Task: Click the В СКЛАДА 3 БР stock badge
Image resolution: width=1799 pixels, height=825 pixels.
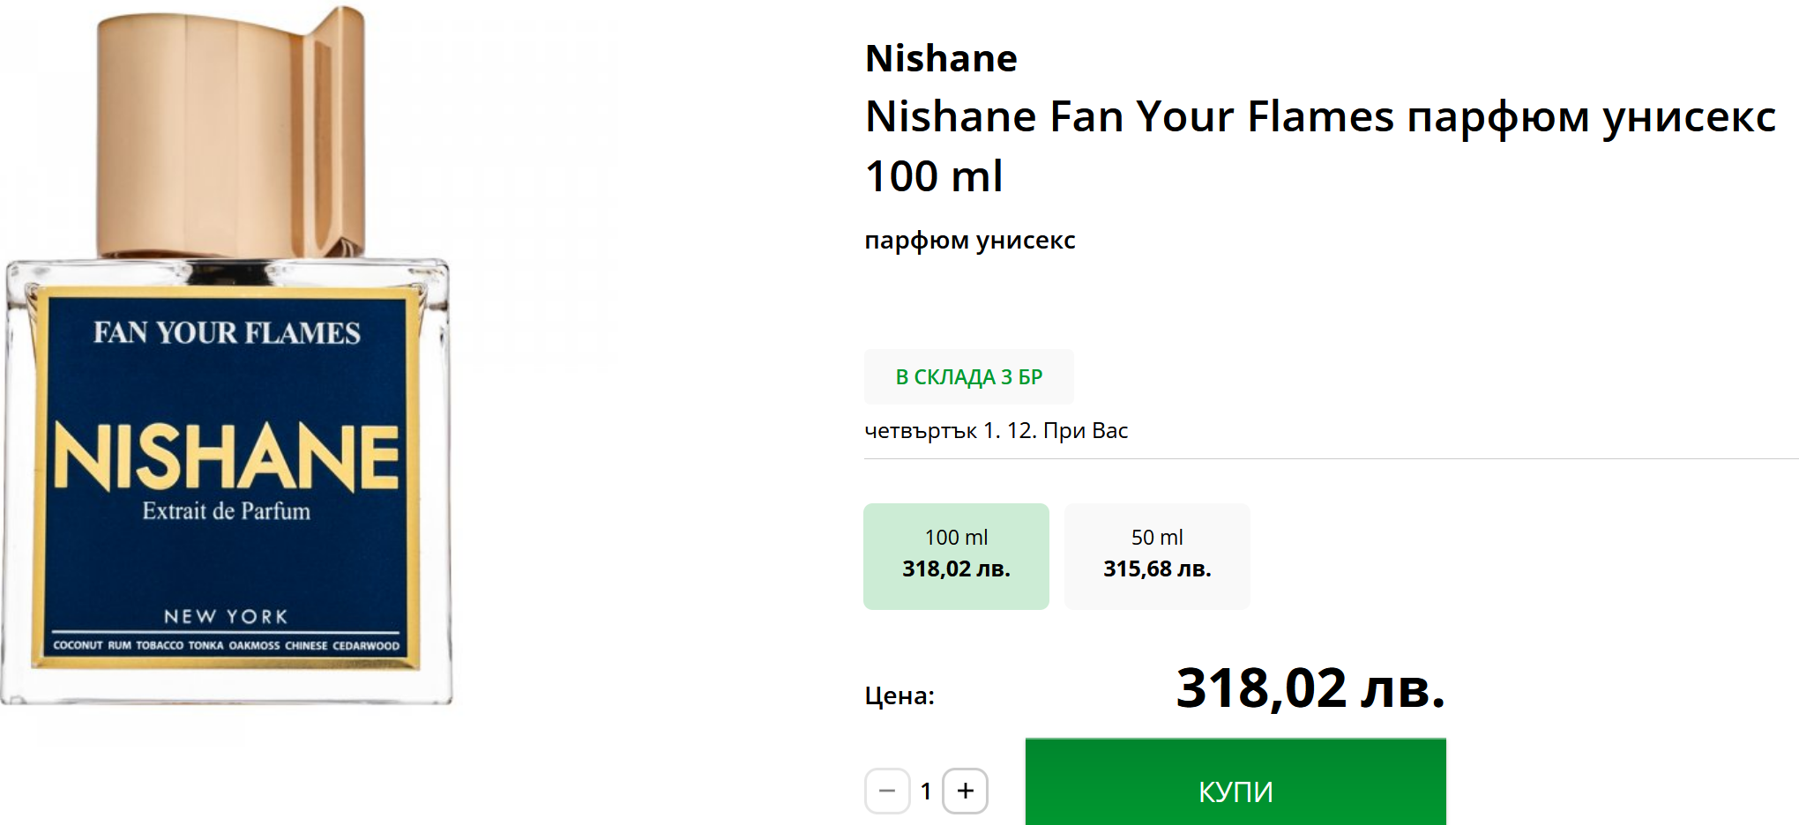Action: click(968, 377)
